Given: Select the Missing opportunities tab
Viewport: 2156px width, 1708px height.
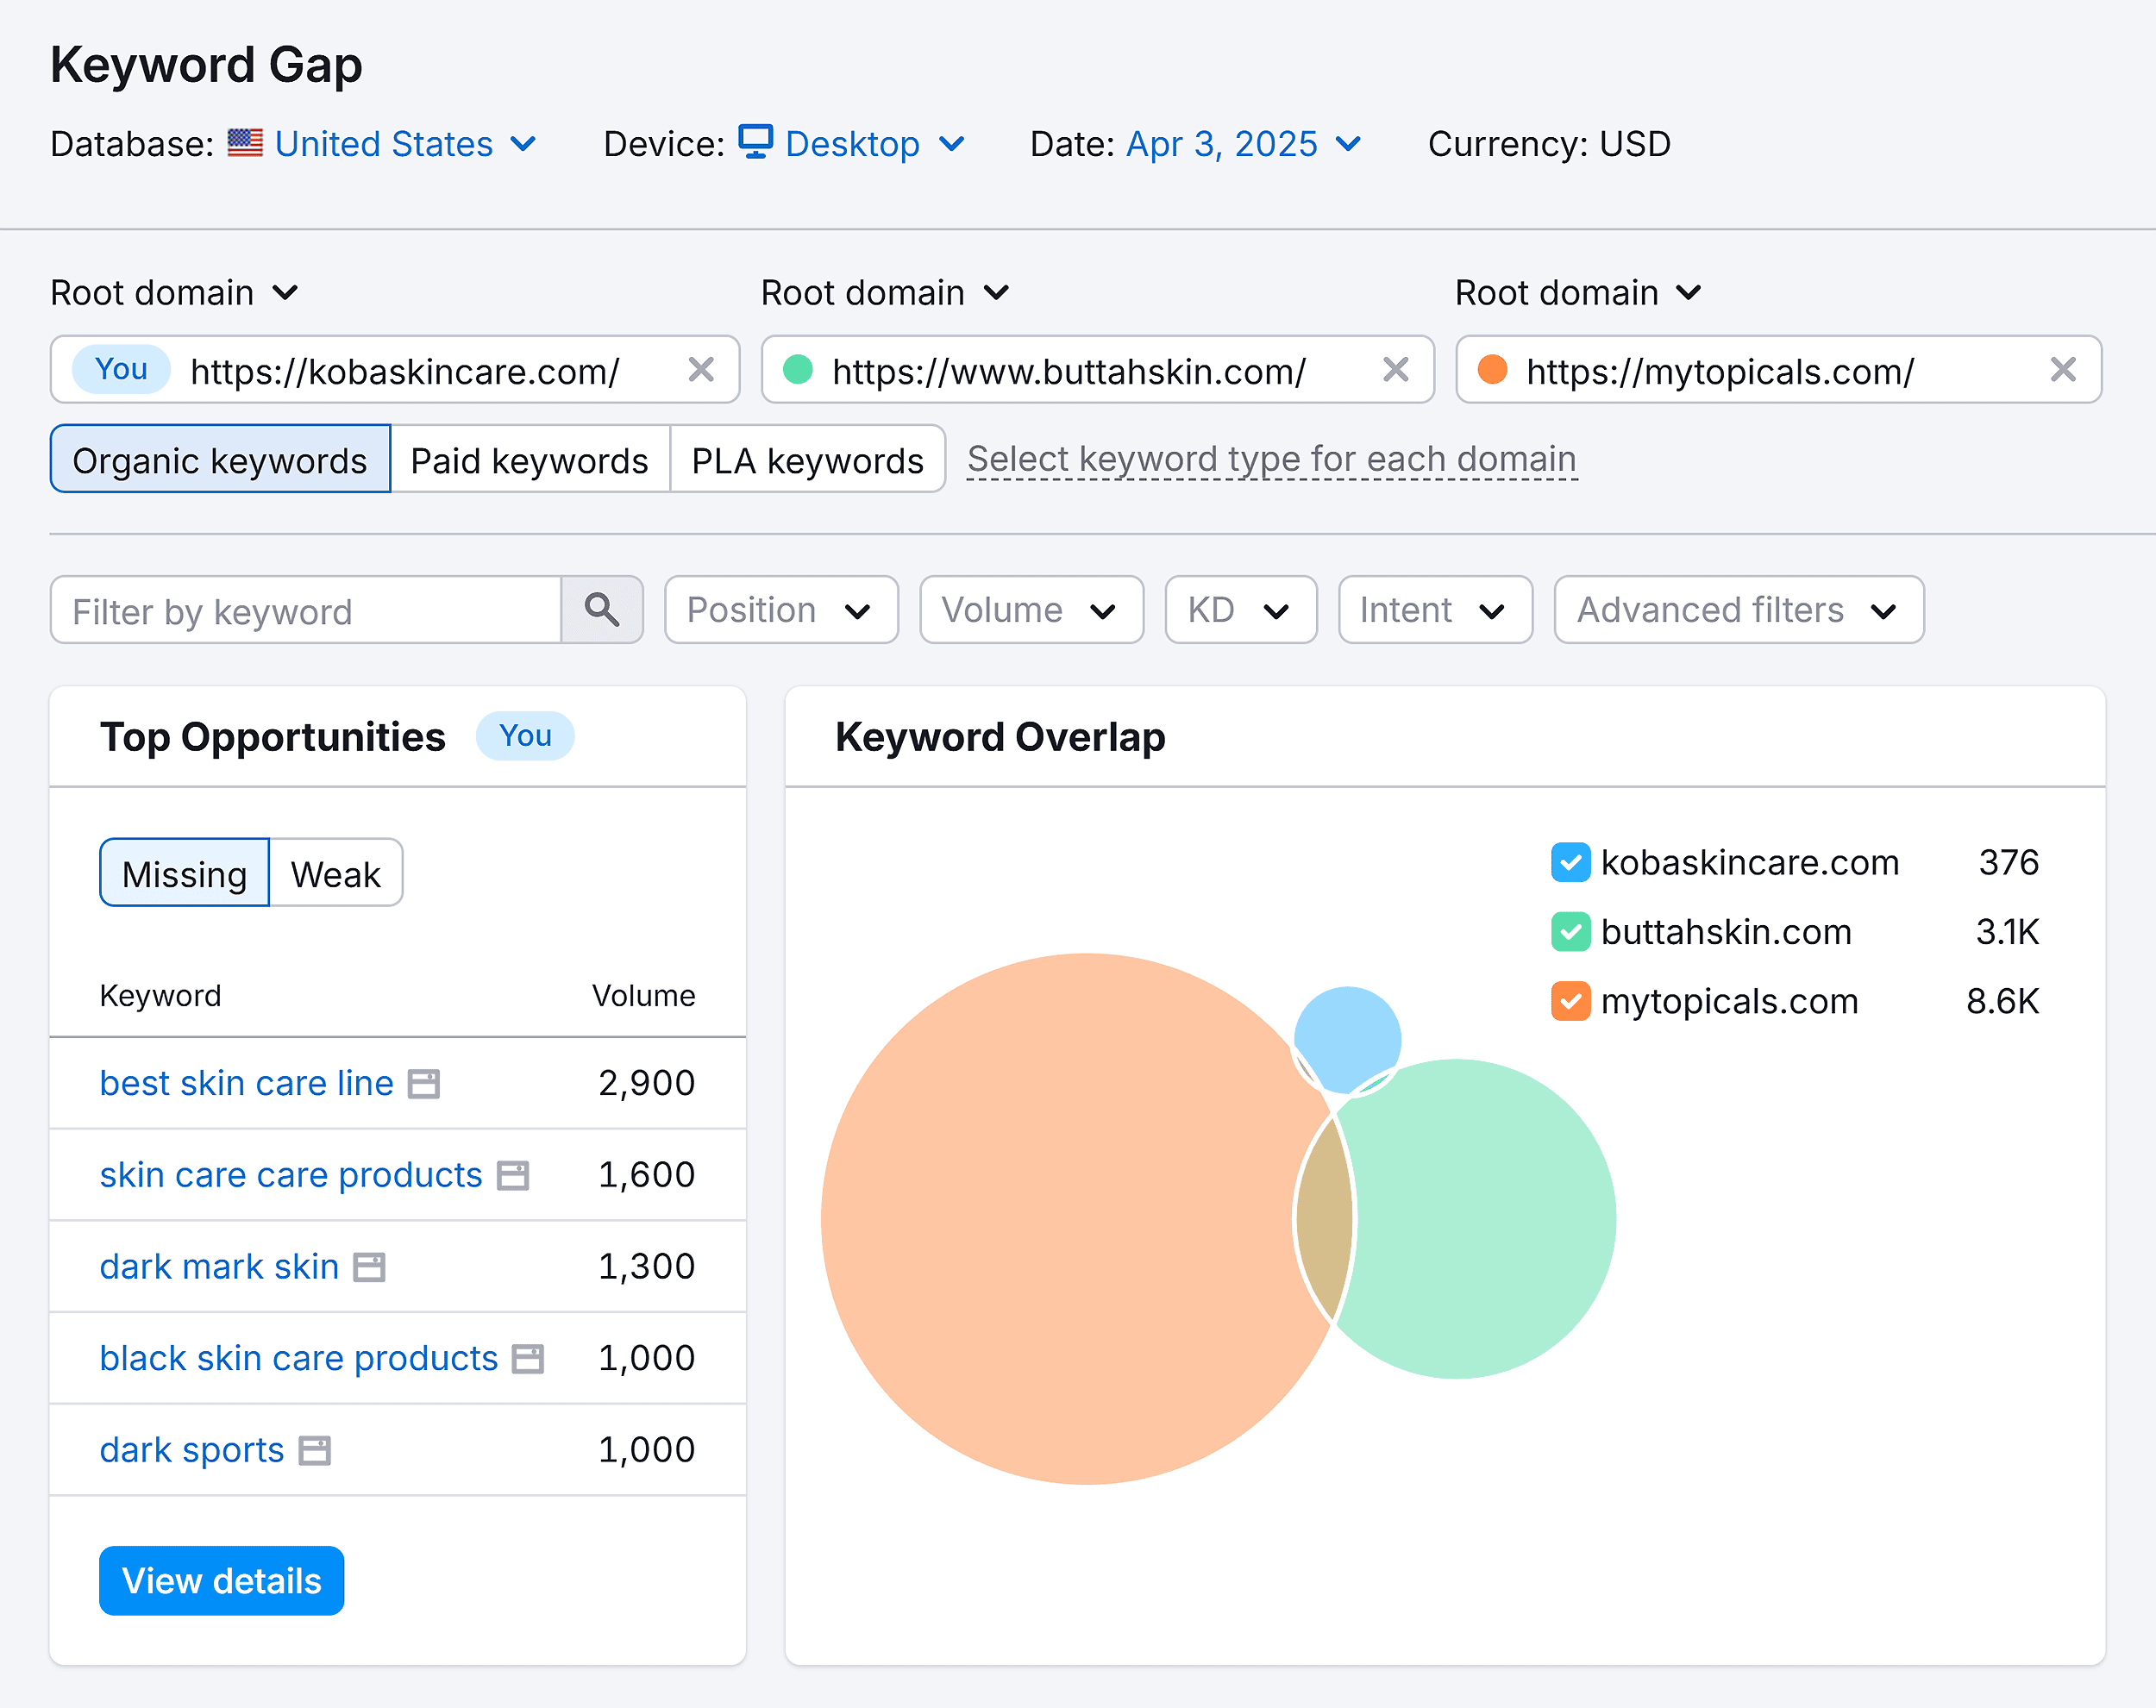Looking at the screenshot, I should pos(184,873).
